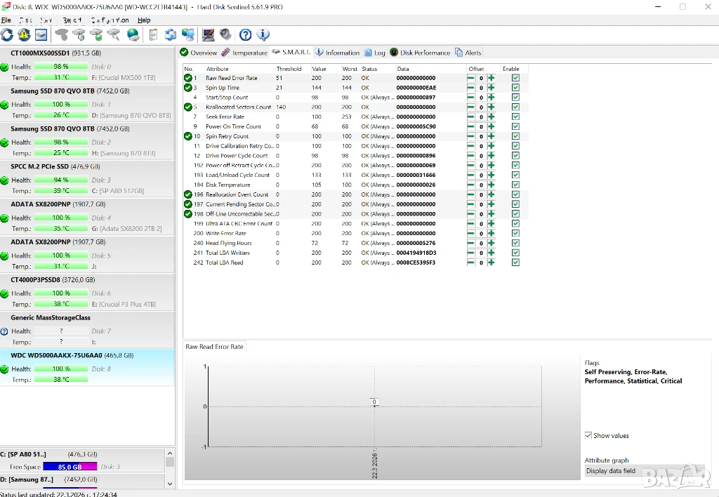Increase offset for Spin Up Time
Screen dimensions: 719x497
click(x=492, y=88)
